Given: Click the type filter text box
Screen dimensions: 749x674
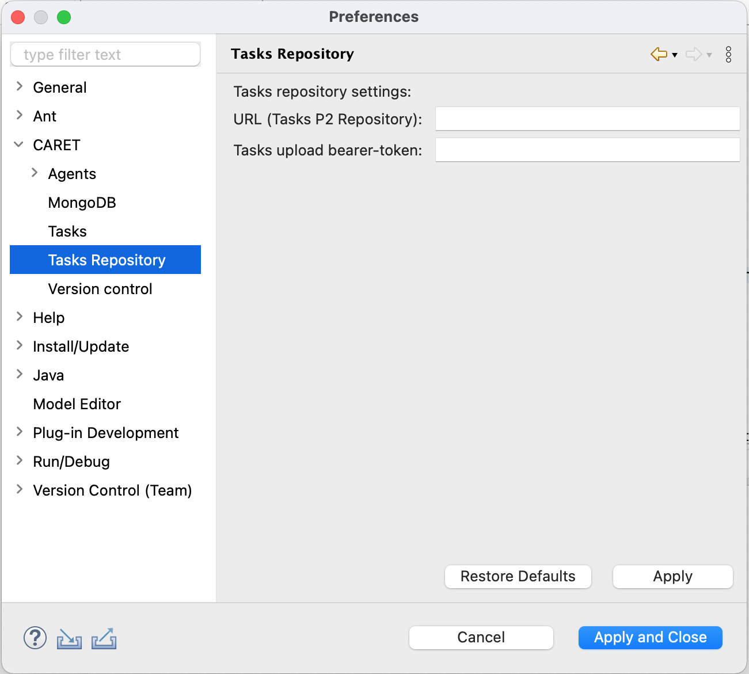Looking at the screenshot, I should (105, 54).
